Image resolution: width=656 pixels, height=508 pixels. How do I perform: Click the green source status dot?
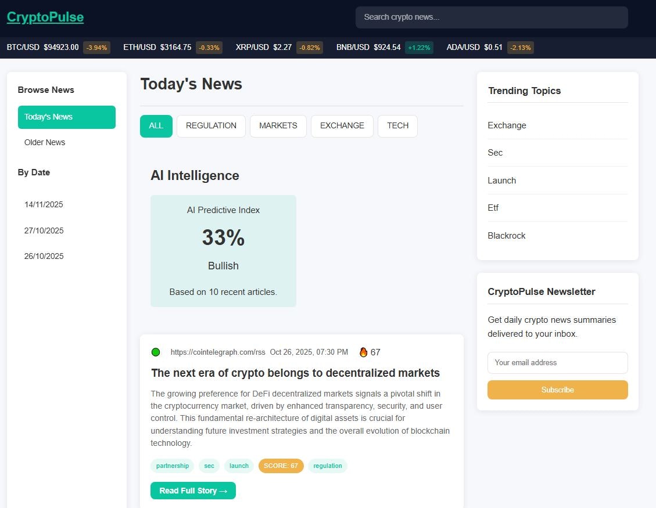click(156, 352)
